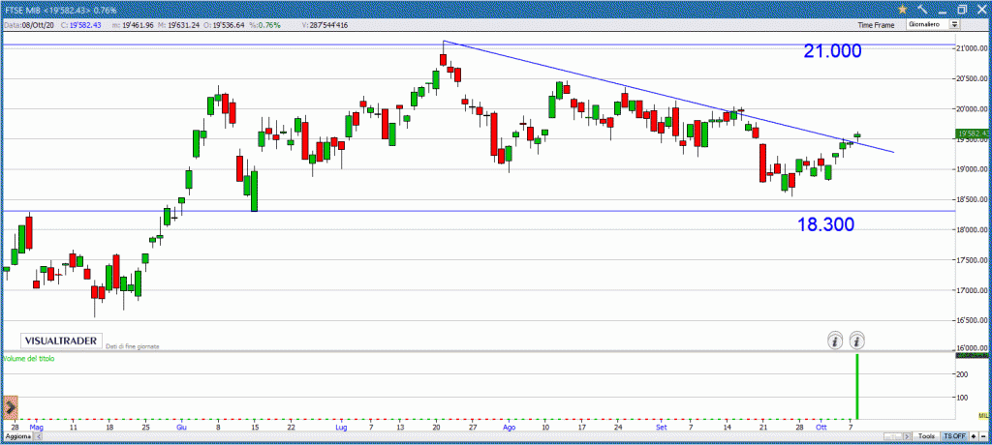Expand the side panel with chevron arrow
The width and height of the screenshot is (992, 445).
coord(10,408)
